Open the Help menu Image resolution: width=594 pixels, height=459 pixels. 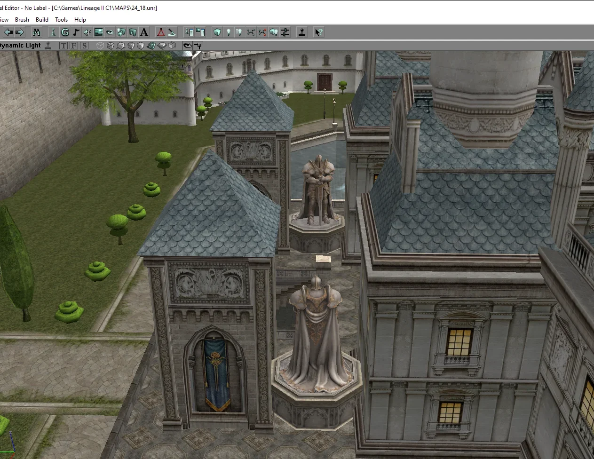click(x=80, y=20)
